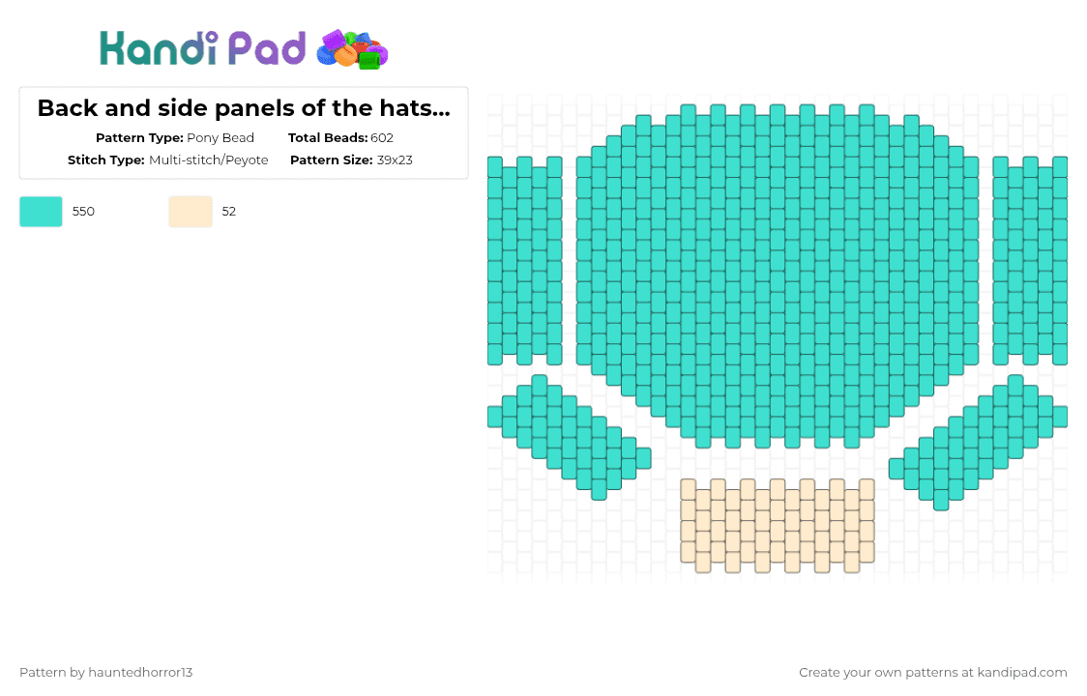Viewport: 1087px width, 696px height.
Task: Select the turquoise 550 color swatch
Action: tap(41, 212)
